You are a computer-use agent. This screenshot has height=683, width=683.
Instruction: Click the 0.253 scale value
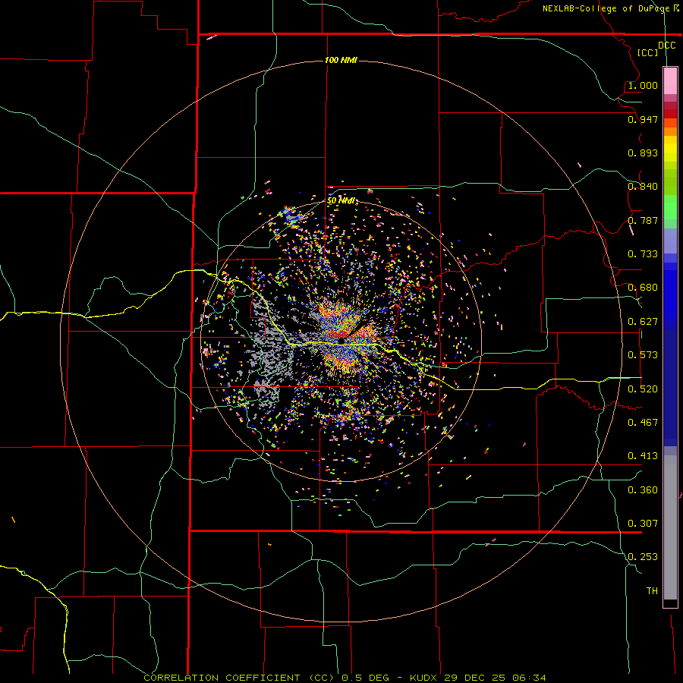coord(643,557)
